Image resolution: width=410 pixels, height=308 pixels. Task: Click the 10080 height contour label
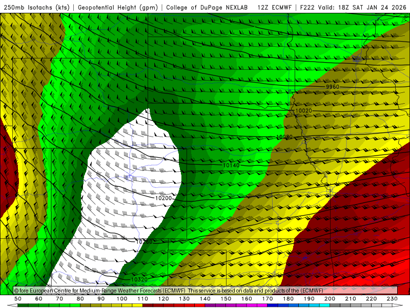click(284, 137)
